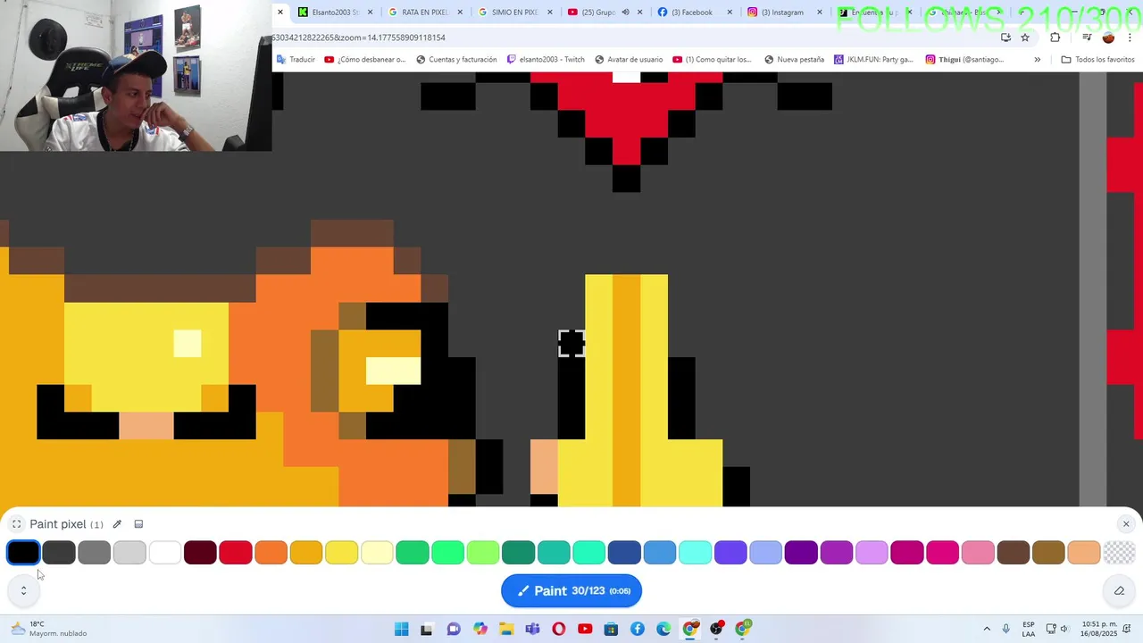Select the orange color swatch
Screen dimensions: 1143x643
click(271, 553)
